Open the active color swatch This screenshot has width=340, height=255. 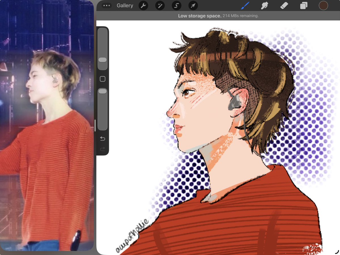tap(323, 5)
